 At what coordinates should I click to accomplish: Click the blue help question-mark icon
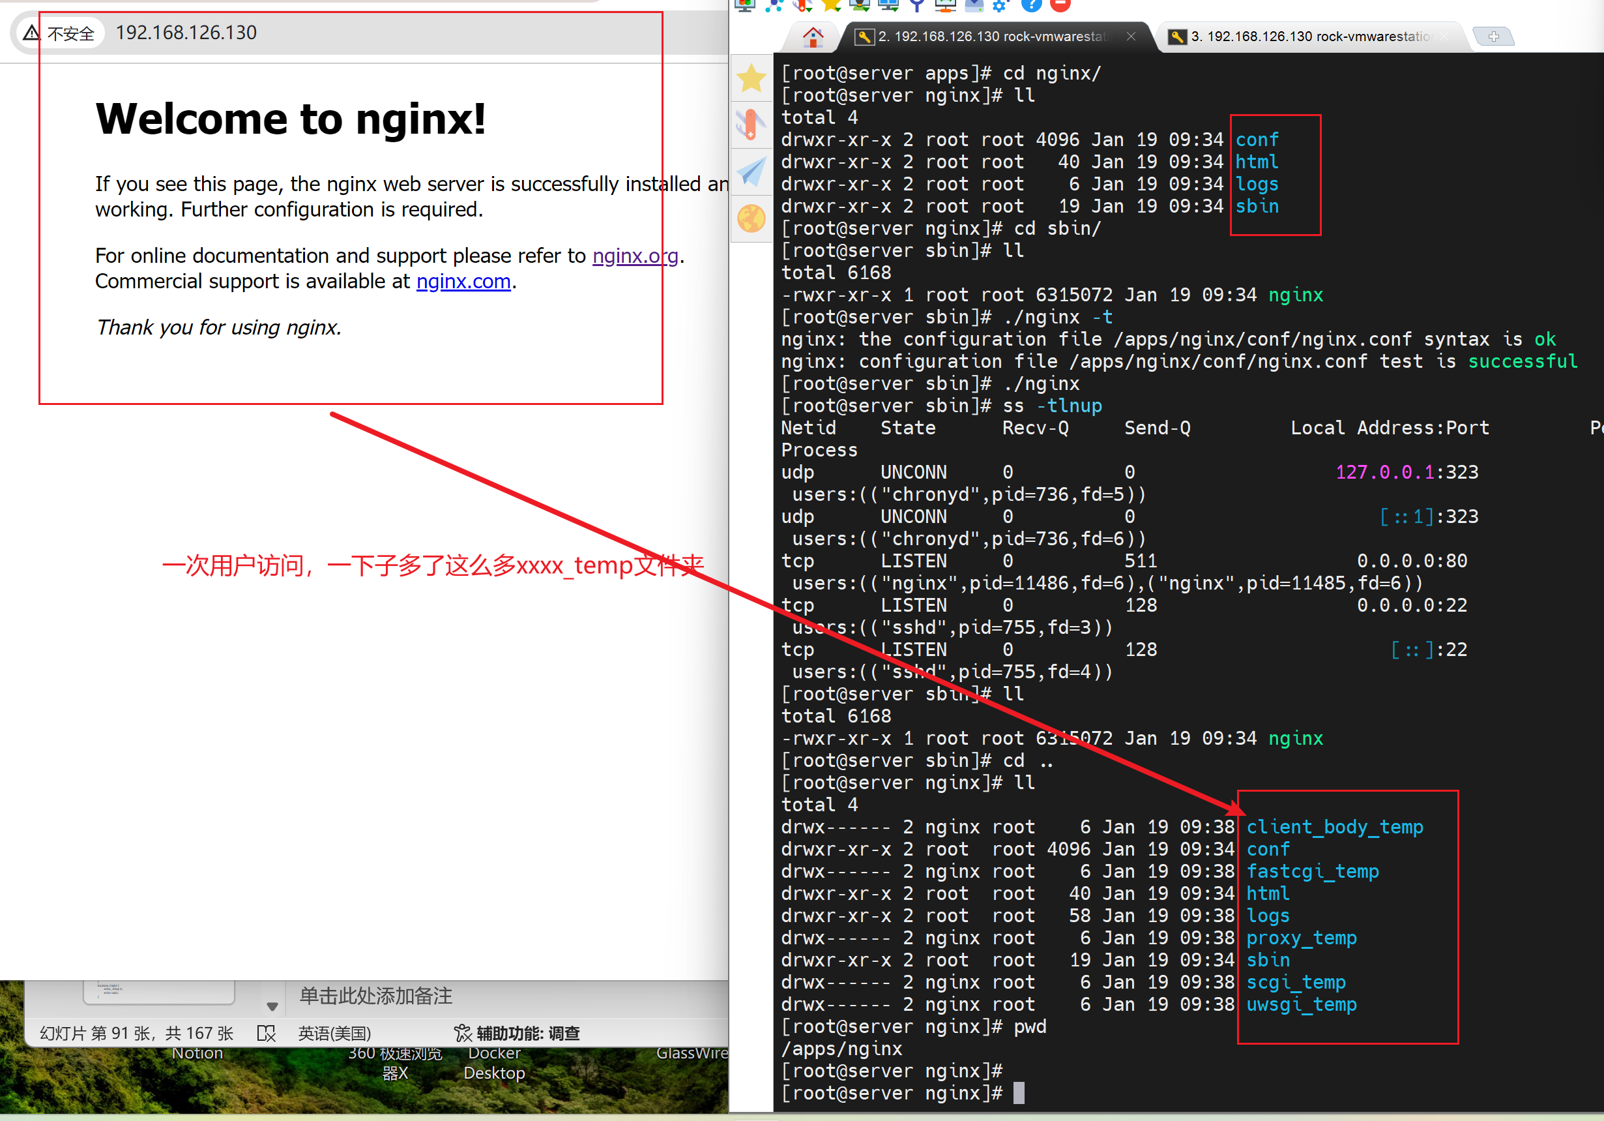[1031, 6]
